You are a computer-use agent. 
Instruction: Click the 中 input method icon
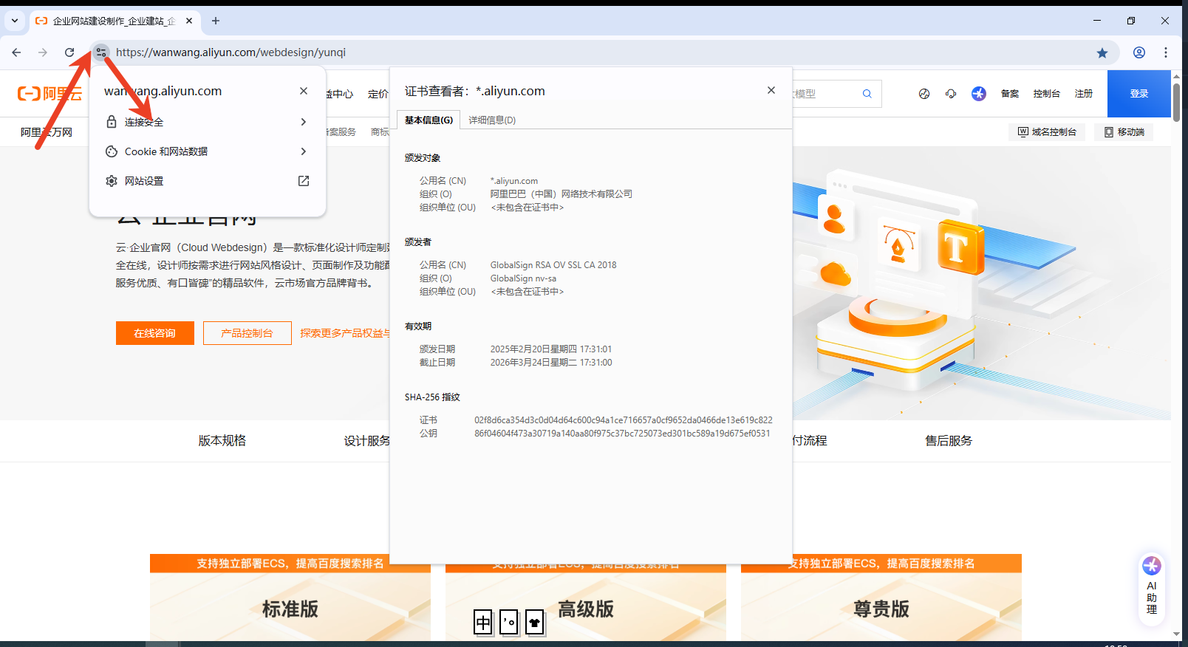(x=483, y=623)
